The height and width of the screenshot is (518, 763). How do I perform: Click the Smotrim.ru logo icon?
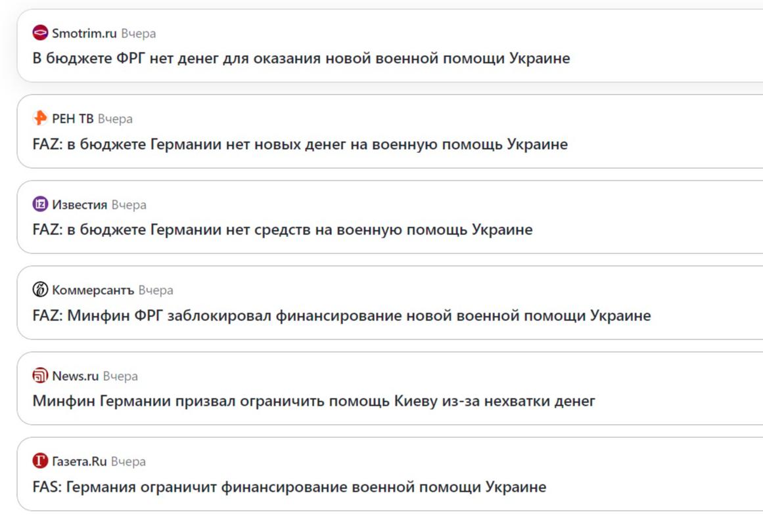40,33
